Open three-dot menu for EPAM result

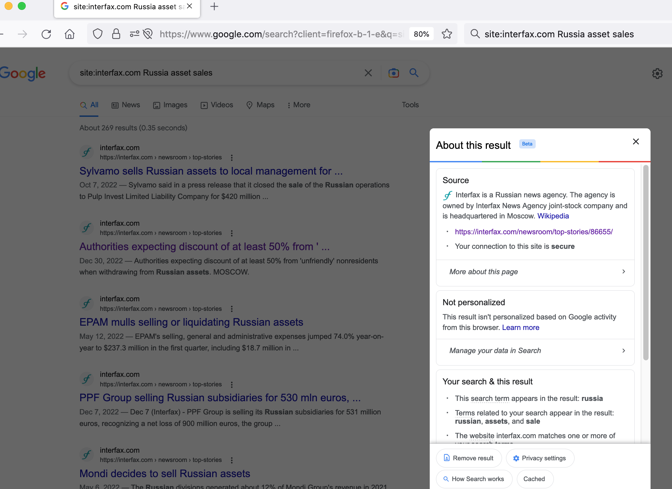coord(232,309)
